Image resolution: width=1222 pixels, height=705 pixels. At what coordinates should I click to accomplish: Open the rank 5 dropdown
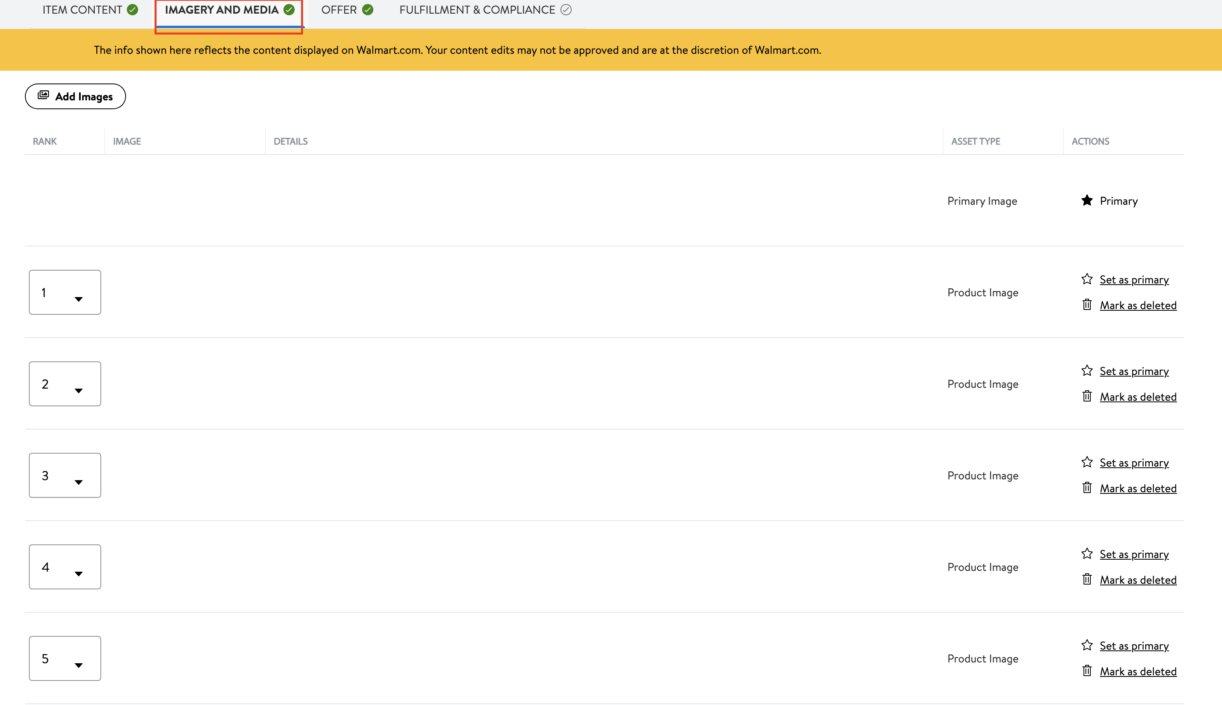65,658
